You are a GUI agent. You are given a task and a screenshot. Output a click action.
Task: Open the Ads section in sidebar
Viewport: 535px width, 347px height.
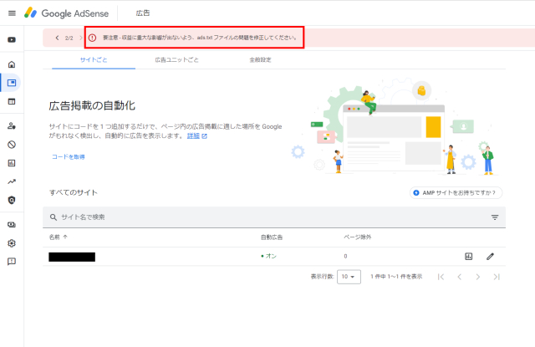(x=12, y=83)
